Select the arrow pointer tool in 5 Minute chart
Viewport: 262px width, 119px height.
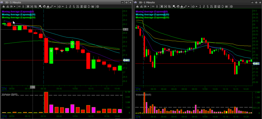pyautogui.click(x=40, y=6)
